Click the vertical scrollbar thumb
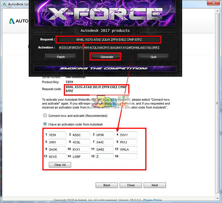Image resolution: width=222 pixels, height=203 pixels. coord(218,103)
